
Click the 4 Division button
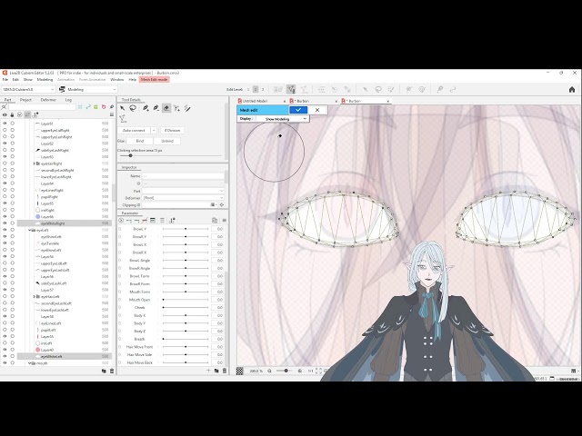(x=173, y=131)
